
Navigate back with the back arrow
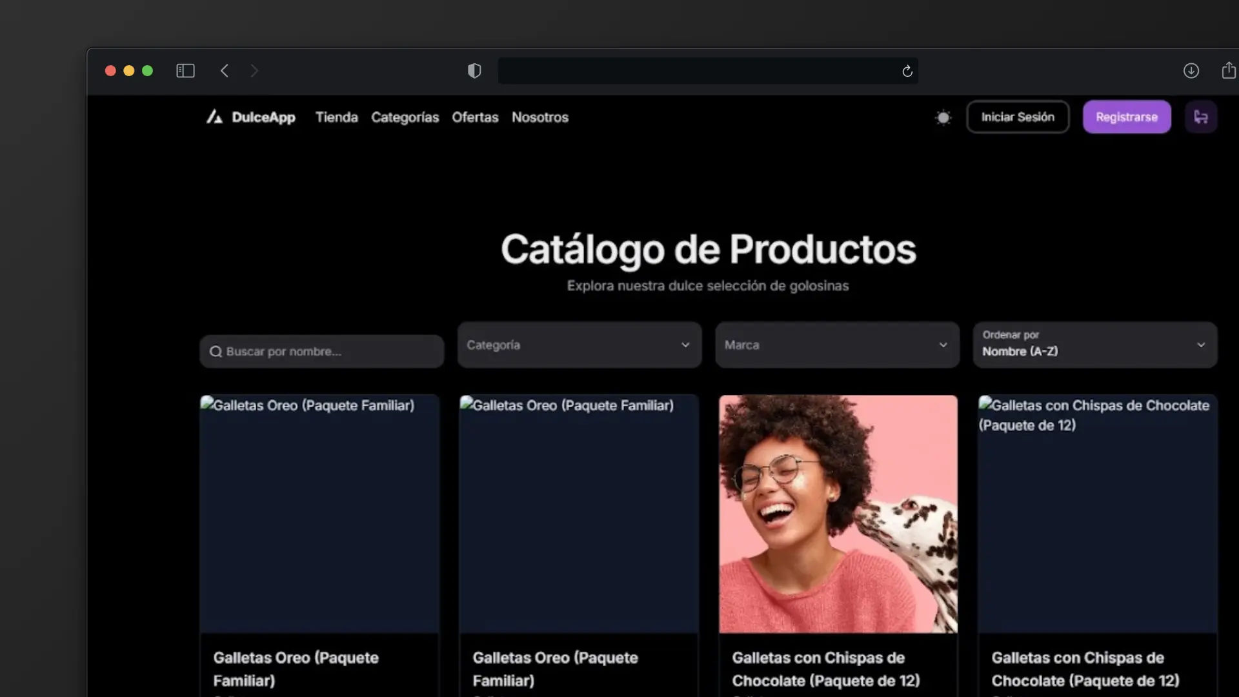click(225, 70)
